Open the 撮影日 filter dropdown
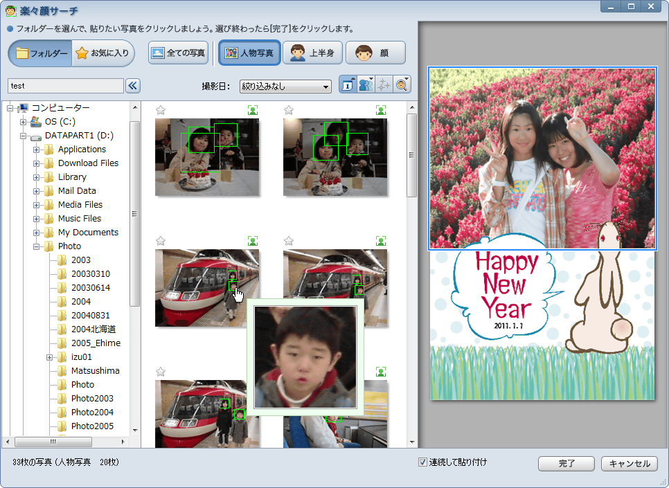 pyautogui.click(x=285, y=87)
